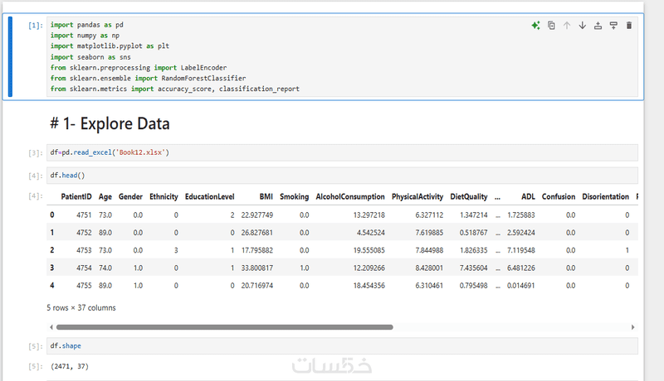Move the cell down with the arrow icon

tap(583, 26)
